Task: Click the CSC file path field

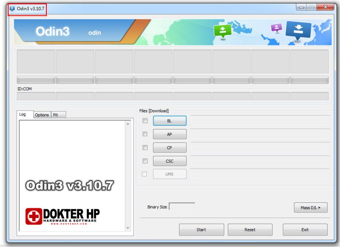Action: pyautogui.click(x=260, y=161)
